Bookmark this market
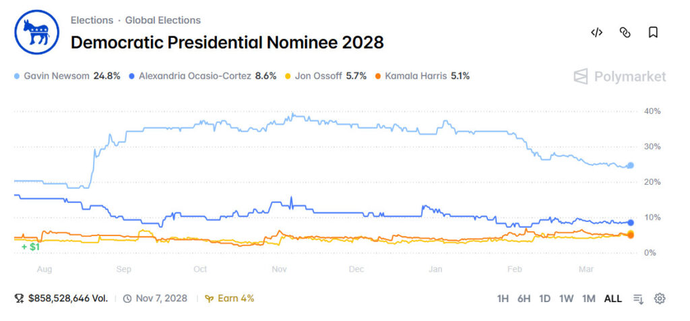Screen dimensions: 690x321 coord(653,32)
